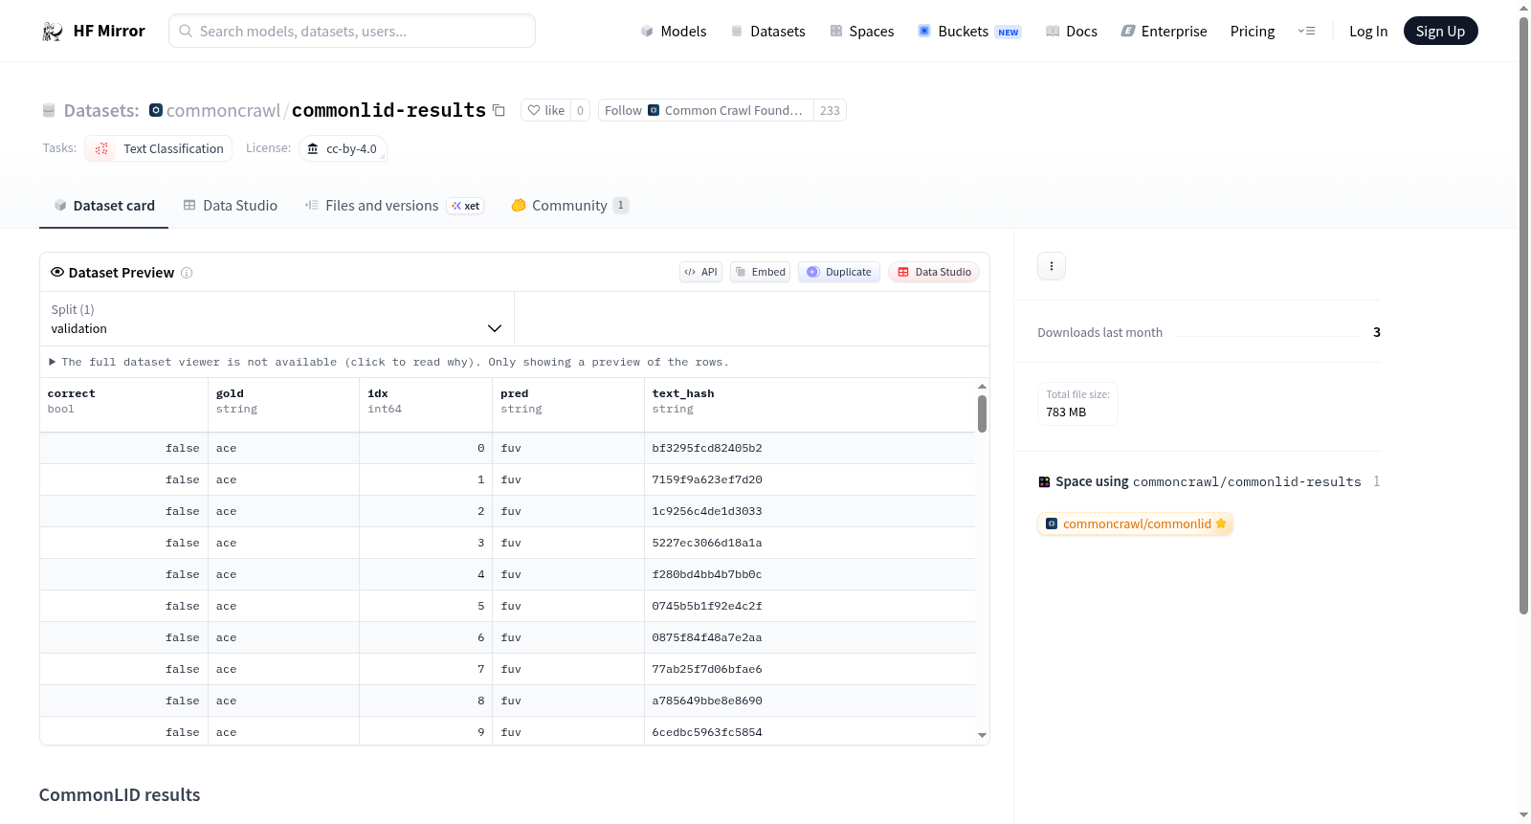Viewport: 1531px width, 824px height.
Task: Click the API button in Dataset Preview
Action: pos(700,272)
